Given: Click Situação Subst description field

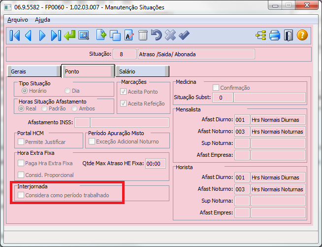Looking at the screenshot, I should tap(270, 98).
